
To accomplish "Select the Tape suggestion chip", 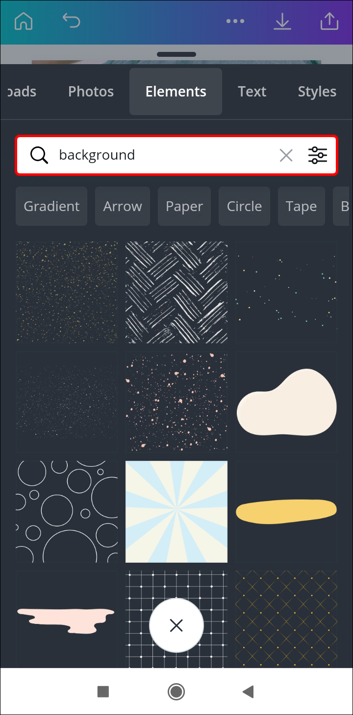I will pyautogui.click(x=301, y=206).
